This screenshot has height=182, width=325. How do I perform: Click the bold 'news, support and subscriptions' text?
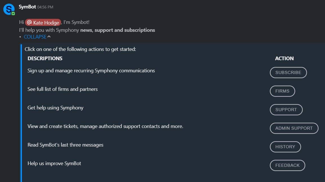click(x=118, y=30)
